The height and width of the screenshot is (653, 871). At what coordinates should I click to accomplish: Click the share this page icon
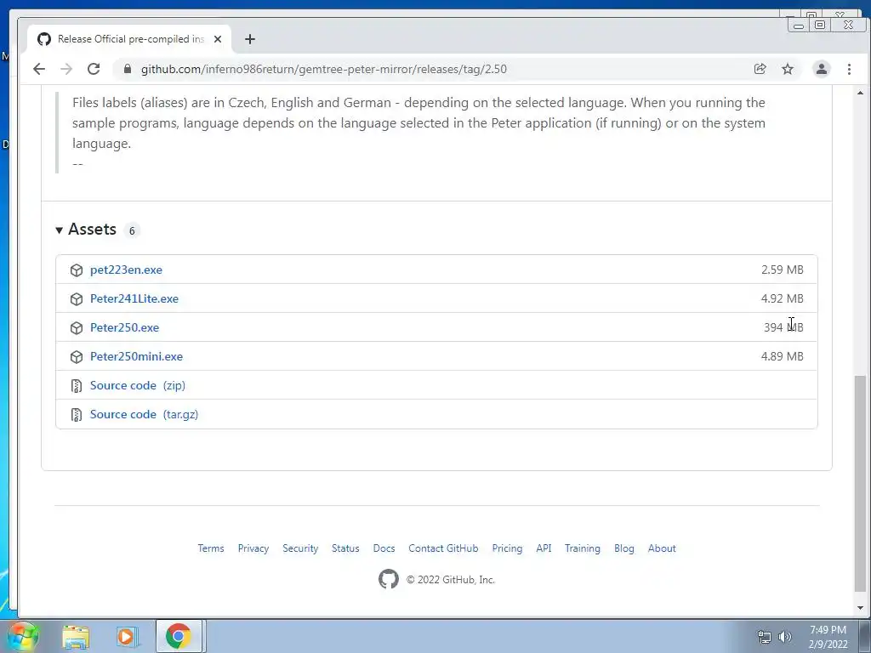point(760,69)
